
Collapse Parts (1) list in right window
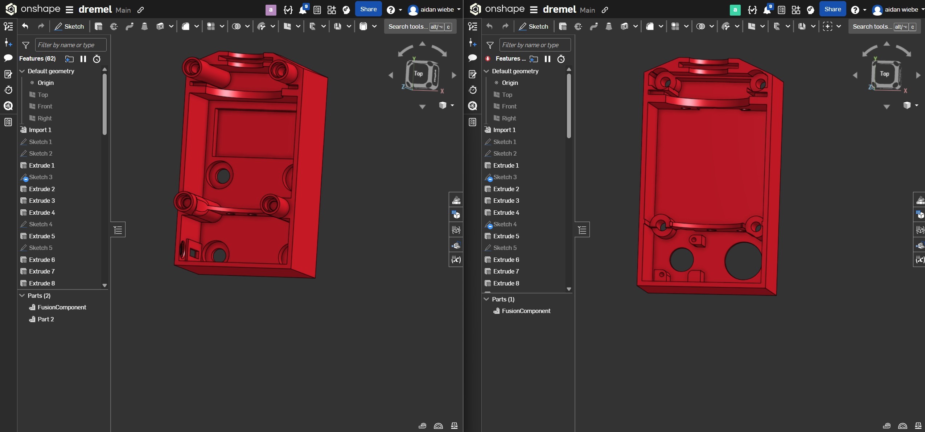[x=486, y=299]
